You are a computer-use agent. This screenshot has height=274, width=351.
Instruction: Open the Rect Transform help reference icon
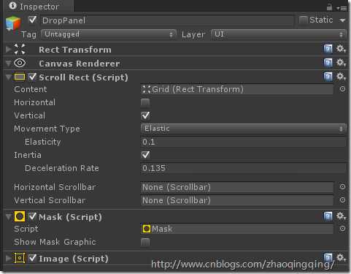328,49
